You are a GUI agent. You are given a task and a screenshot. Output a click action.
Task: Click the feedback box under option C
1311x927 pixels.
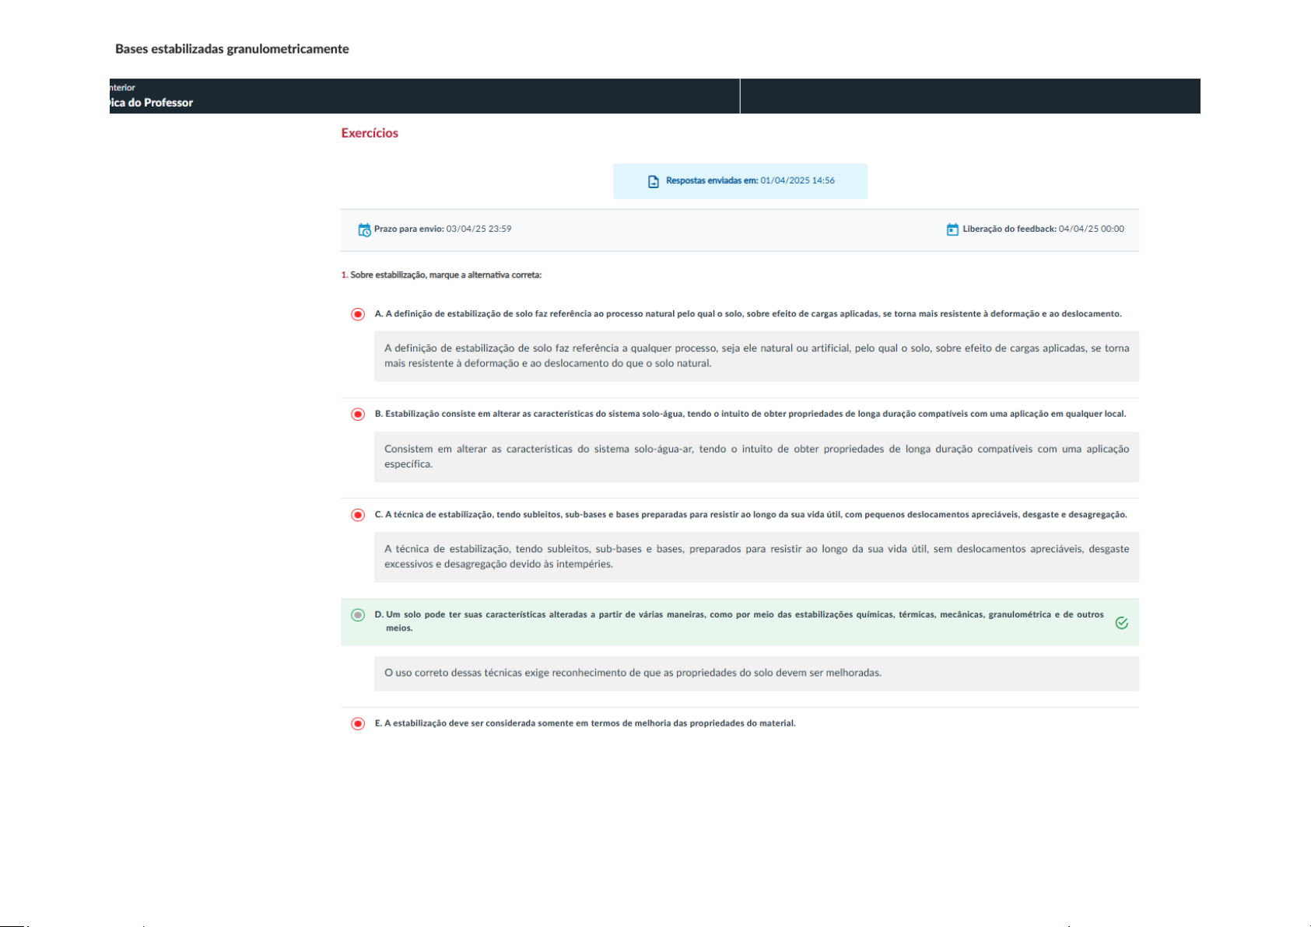tap(756, 557)
